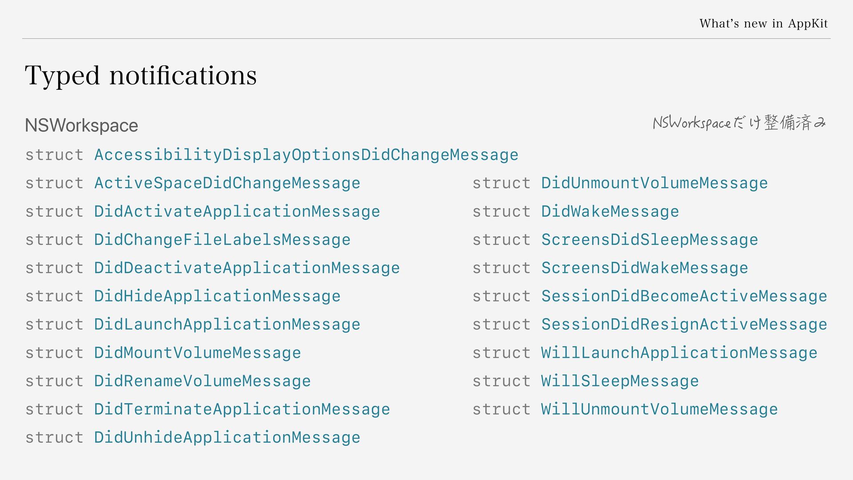Select ActiveSpaceDidChangeMessage struct link
The image size is (853, 480).
227,184
